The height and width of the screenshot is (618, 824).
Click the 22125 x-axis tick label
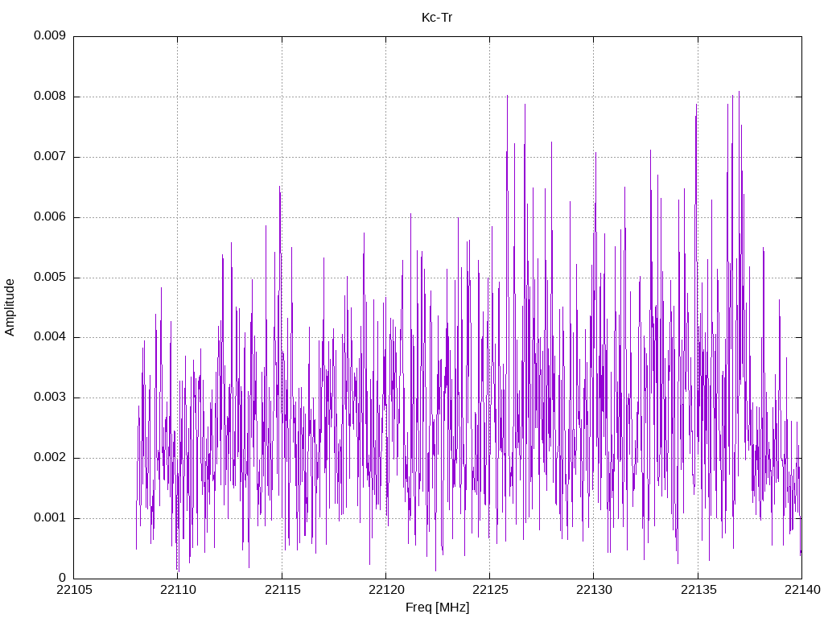pos(489,591)
